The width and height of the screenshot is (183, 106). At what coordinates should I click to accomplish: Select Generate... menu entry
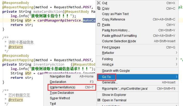click(137, 82)
